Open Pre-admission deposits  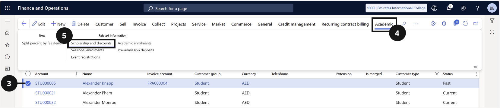coord(136,50)
